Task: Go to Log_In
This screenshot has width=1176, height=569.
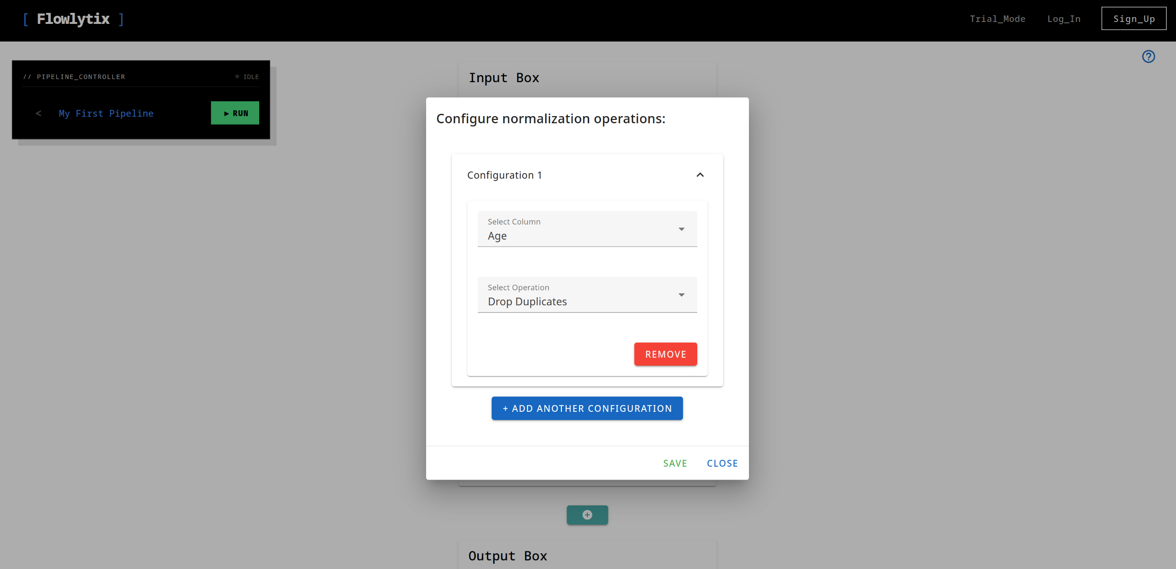Action: 1064,19
